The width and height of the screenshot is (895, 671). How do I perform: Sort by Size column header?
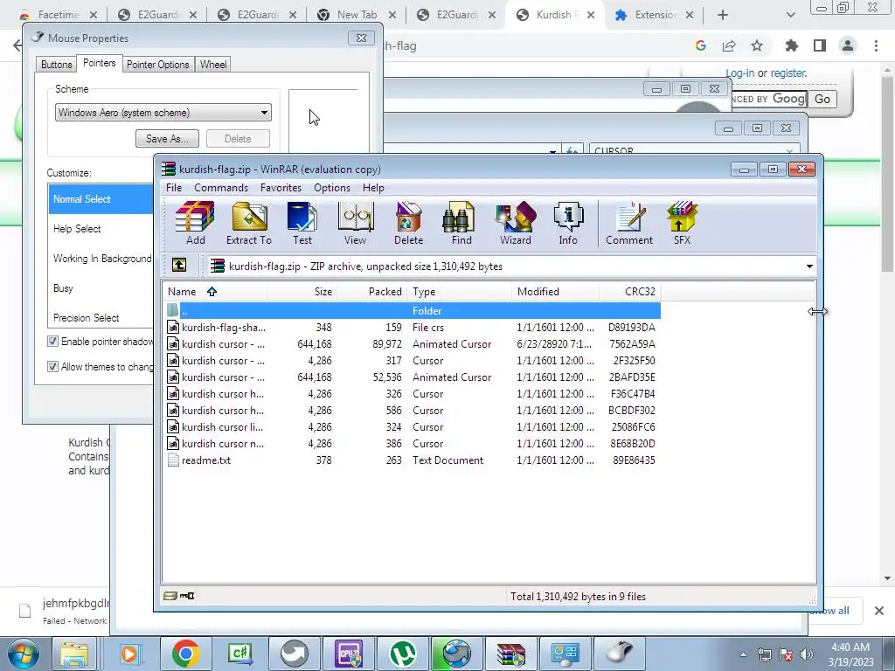coord(302,292)
